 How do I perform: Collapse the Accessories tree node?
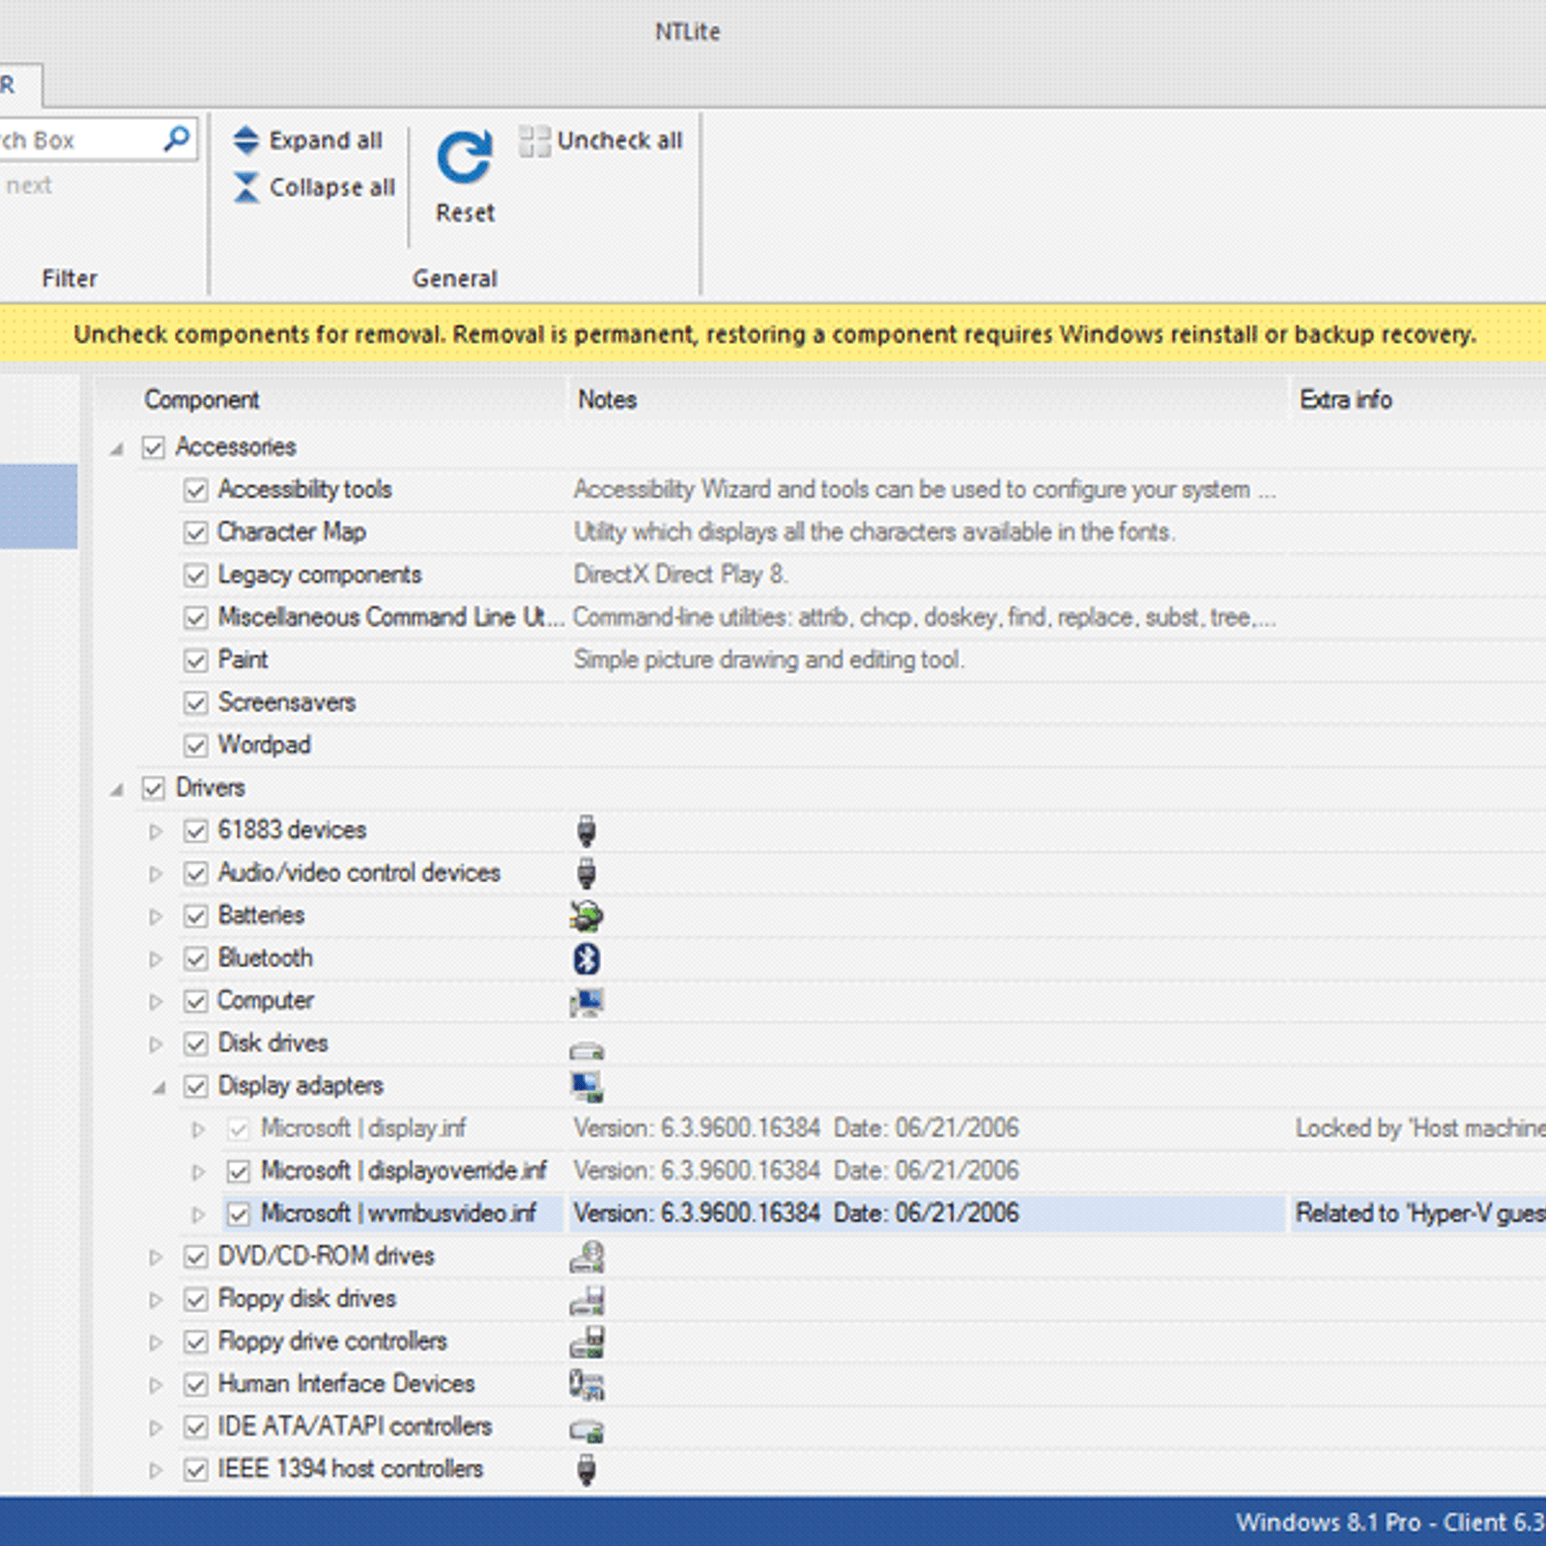(117, 448)
